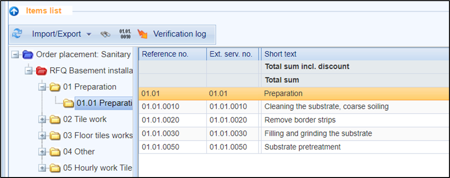Click the Verification log arrow icon
The width and height of the screenshot is (450, 178).
142,34
